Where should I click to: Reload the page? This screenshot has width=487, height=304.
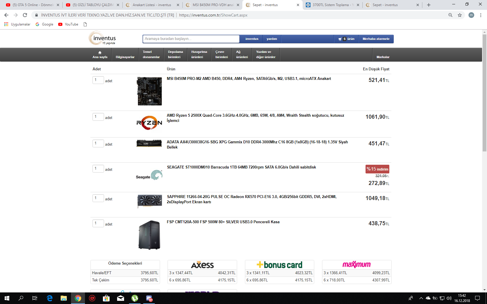coord(25,15)
